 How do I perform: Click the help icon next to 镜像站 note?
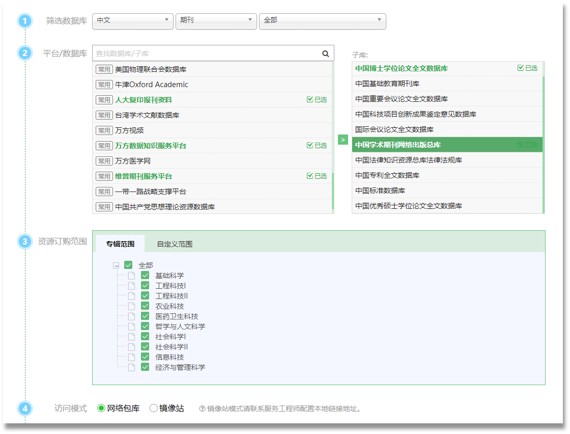202,408
